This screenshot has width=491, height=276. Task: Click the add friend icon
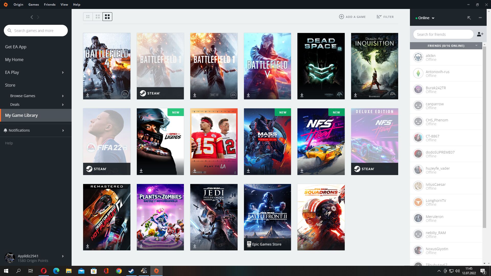tap(480, 34)
